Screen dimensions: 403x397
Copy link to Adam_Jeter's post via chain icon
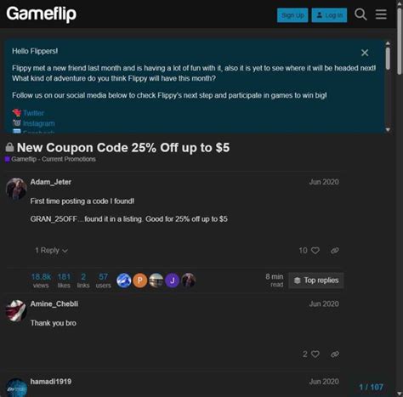coord(335,251)
